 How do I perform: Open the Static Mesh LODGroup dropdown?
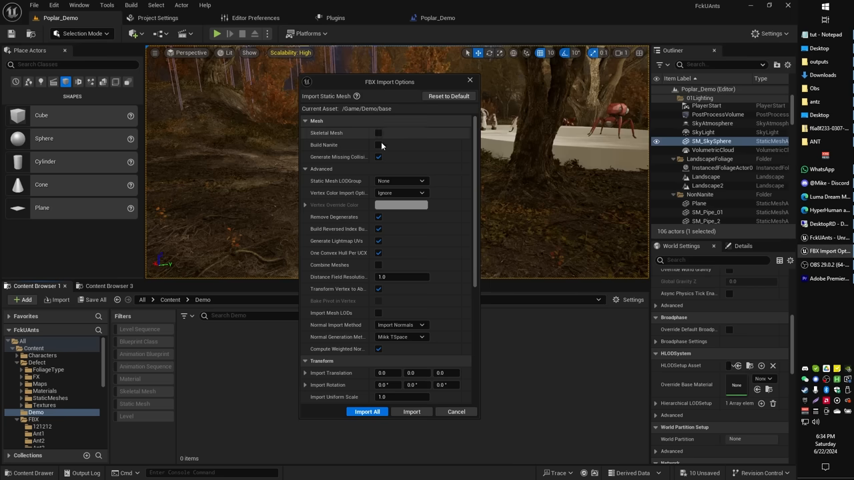[x=400, y=181]
